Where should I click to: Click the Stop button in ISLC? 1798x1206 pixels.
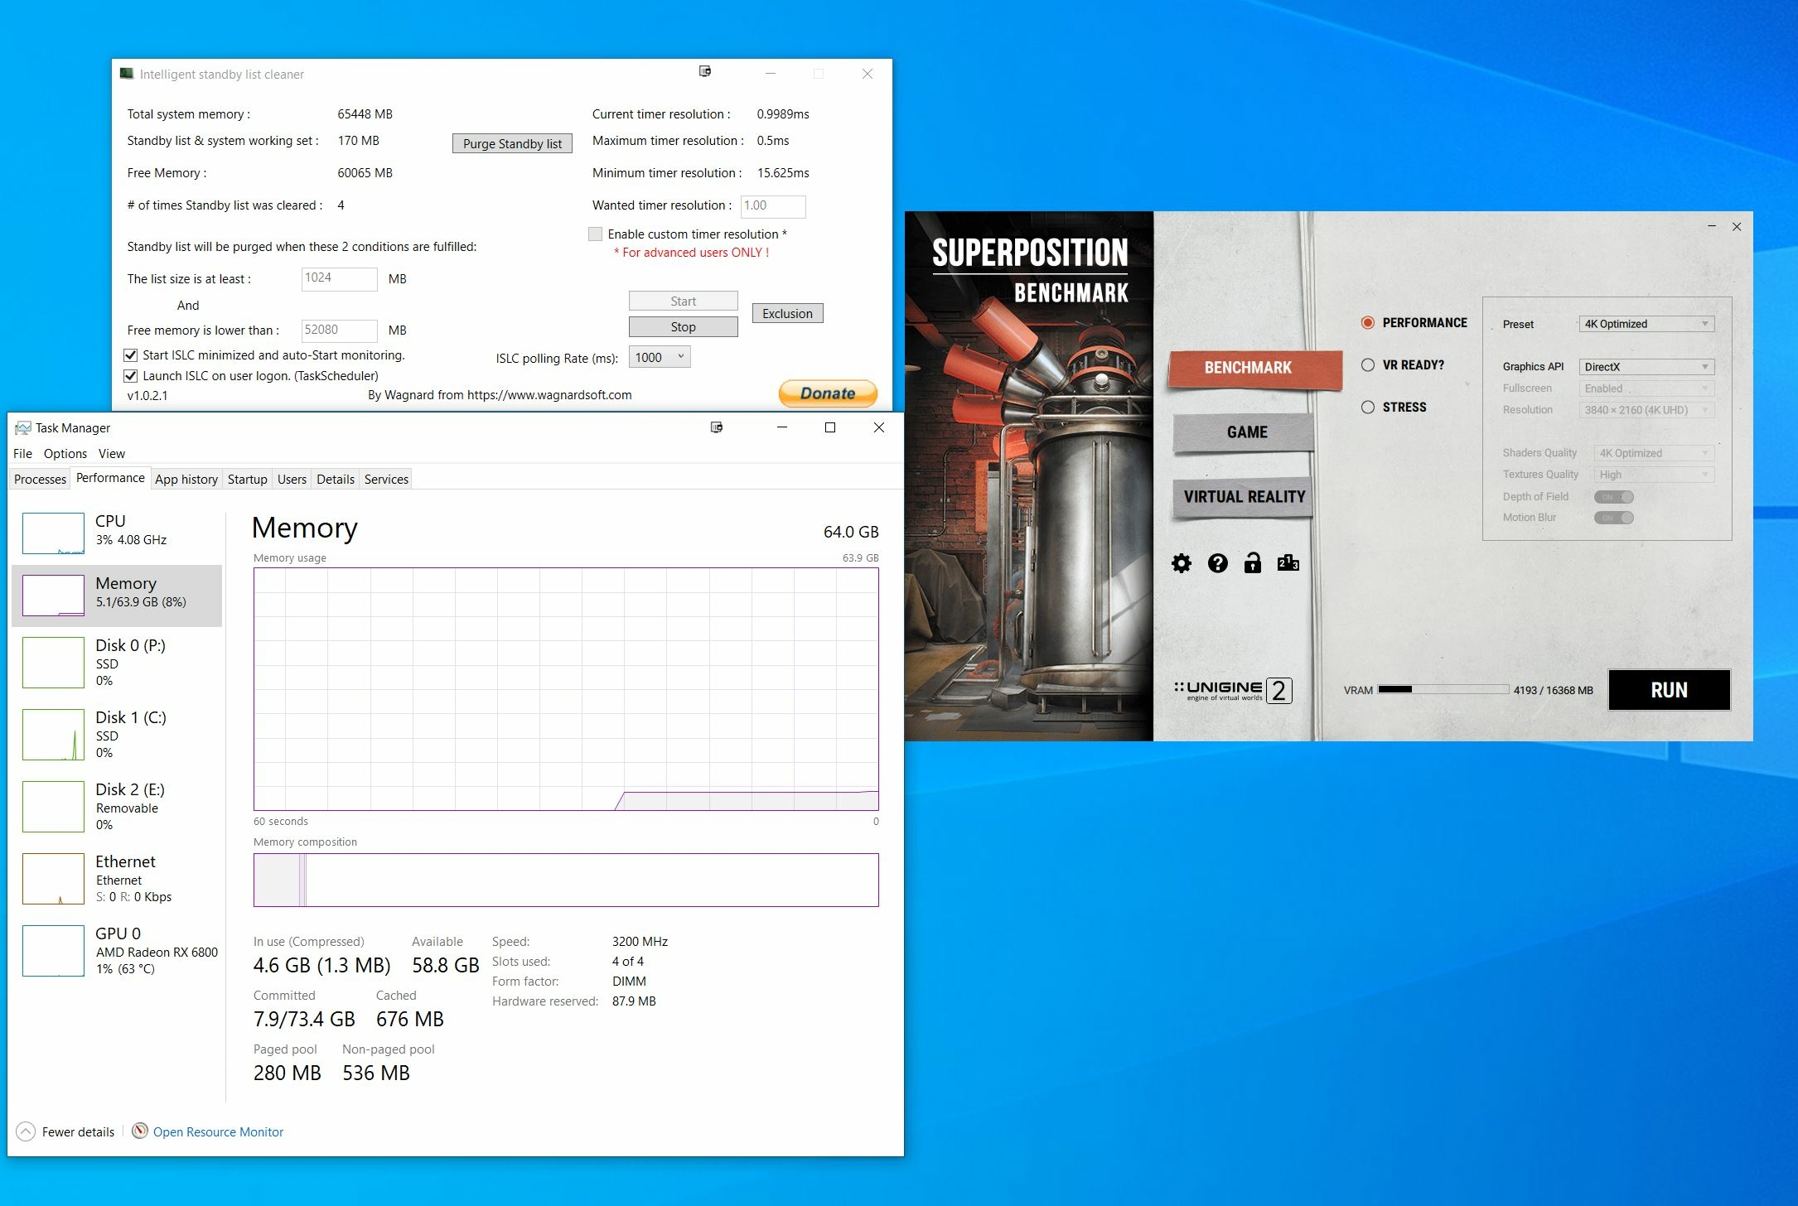coord(683,327)
